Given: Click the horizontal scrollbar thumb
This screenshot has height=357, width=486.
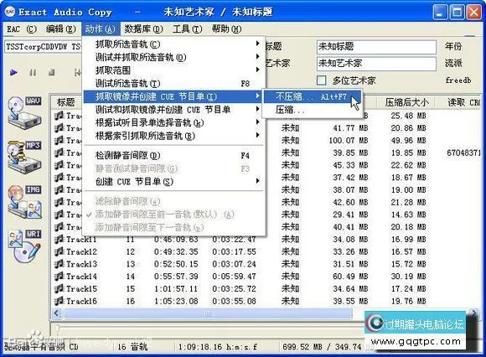Looking at the screenshot, I should pyautogui.click(x=208, y=313).
